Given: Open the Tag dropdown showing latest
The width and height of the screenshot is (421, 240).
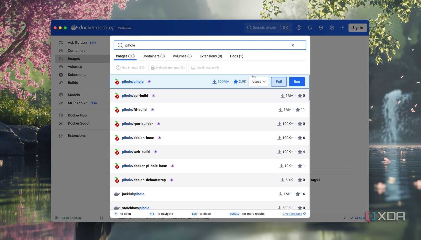Looking at the screenshot, I should (258, 82).
